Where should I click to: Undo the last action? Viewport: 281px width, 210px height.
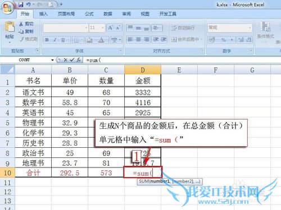point(29,4)
